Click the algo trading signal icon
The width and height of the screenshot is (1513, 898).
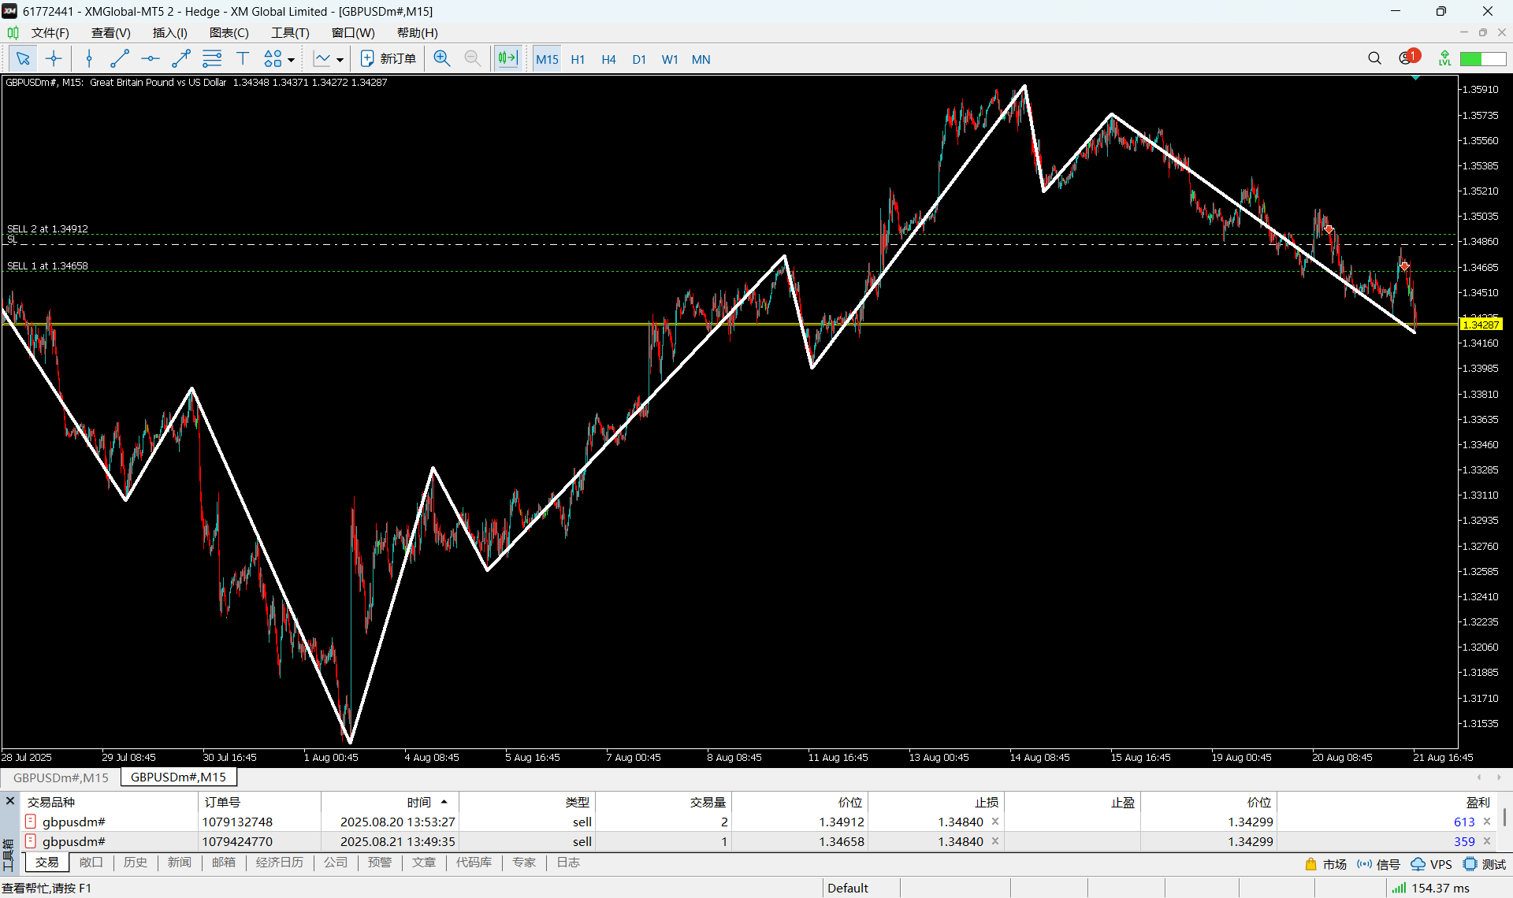(1444, 58)
